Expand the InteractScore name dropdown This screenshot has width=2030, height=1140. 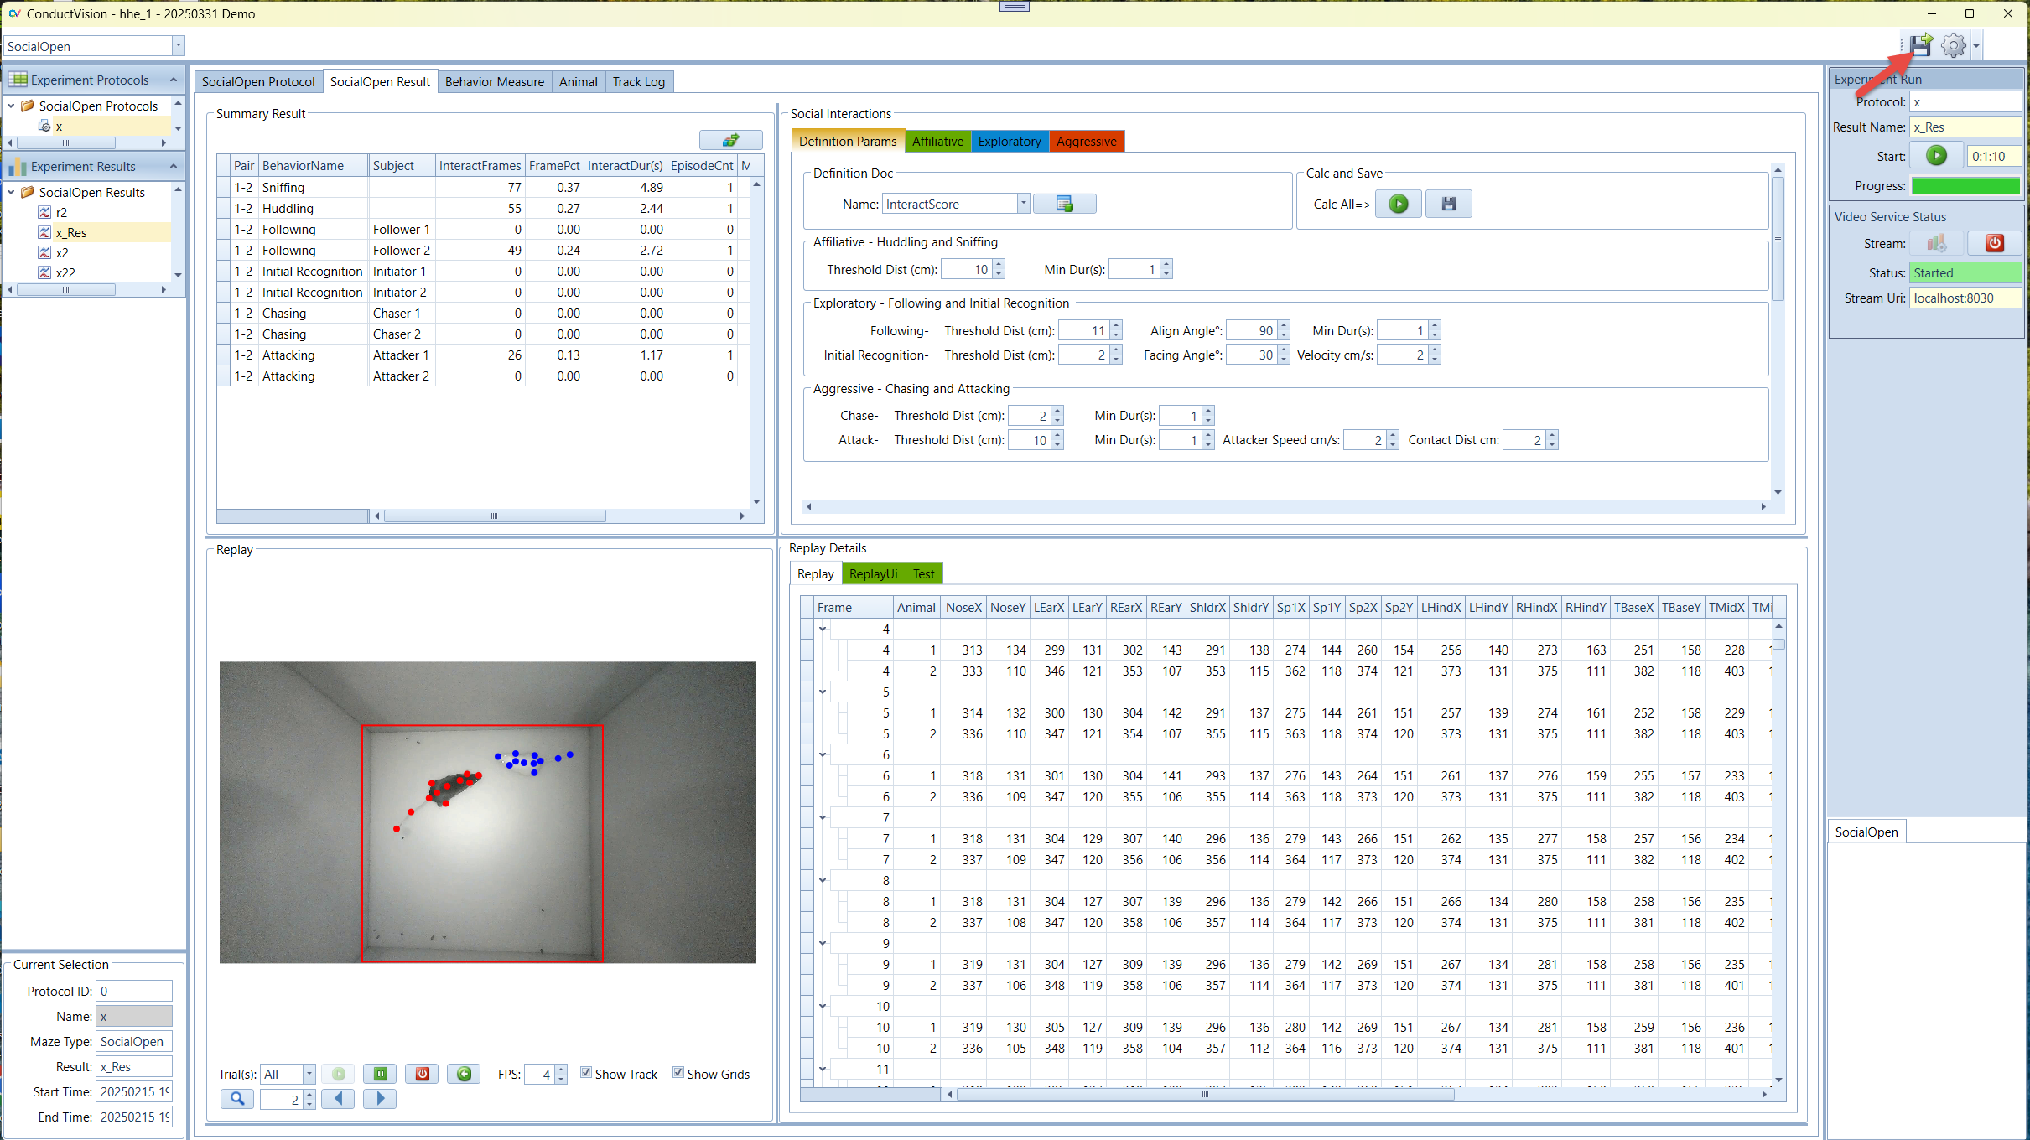pyautogui.click(x=1023, y=204)
